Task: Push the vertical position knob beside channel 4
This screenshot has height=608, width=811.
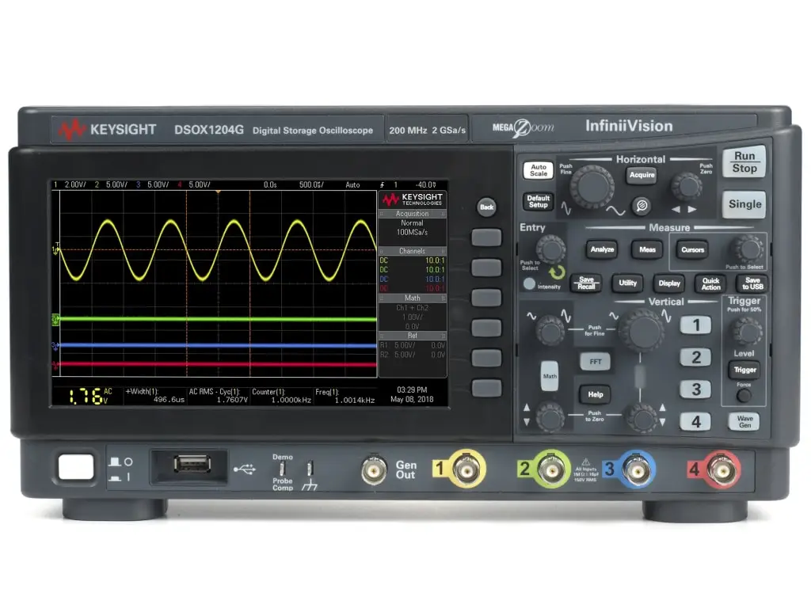Action: (x=642, y=416)
